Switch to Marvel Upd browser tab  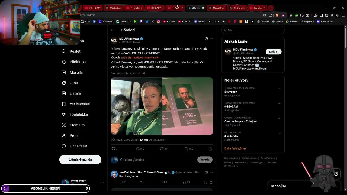point(216,8)
